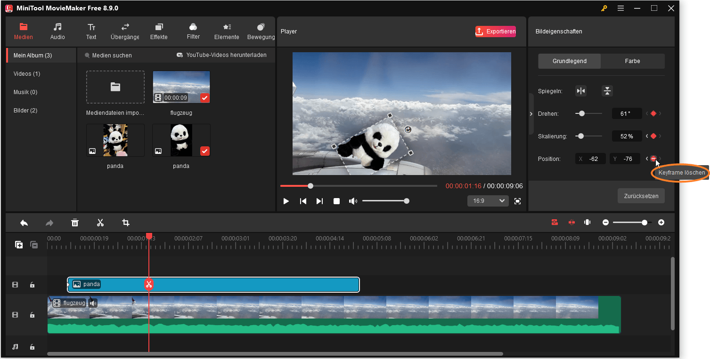
Task: Click the Zurücksetzen button
Action: click(x=641, y=196)
